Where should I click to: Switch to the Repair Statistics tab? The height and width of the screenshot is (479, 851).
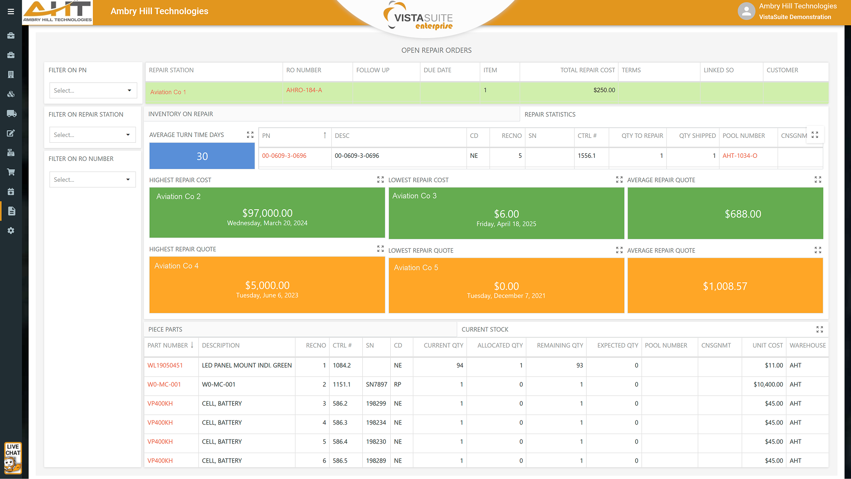550,114
